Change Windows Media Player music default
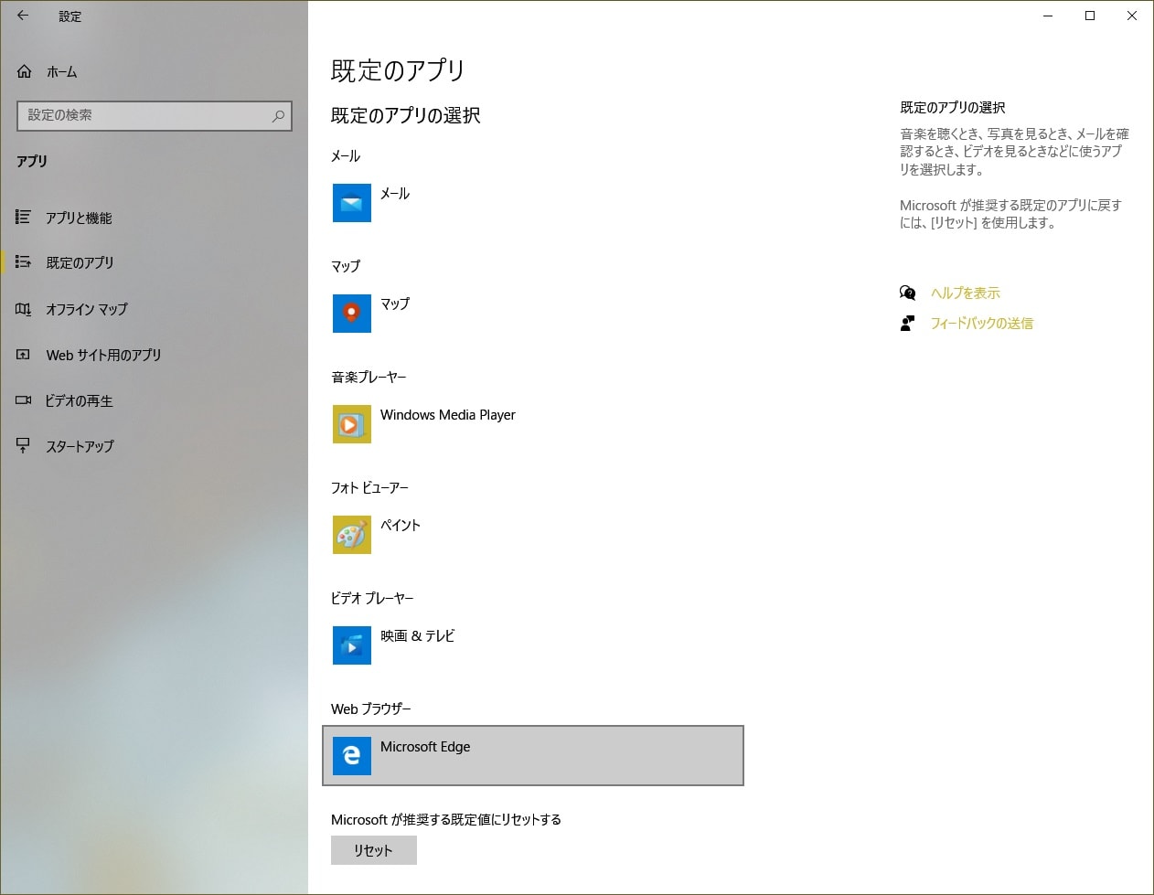Viewport: 1154px width, 895px height. click(x=533, y=424)
